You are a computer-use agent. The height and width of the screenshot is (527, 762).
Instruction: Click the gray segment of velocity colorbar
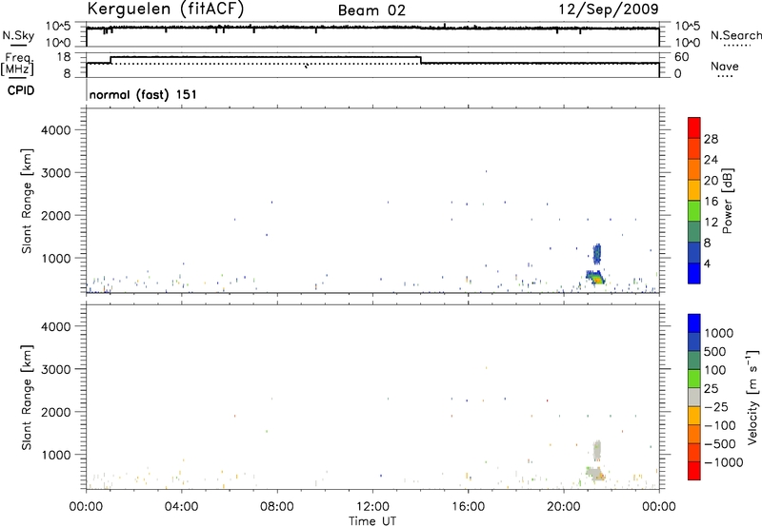coord(694,398)
